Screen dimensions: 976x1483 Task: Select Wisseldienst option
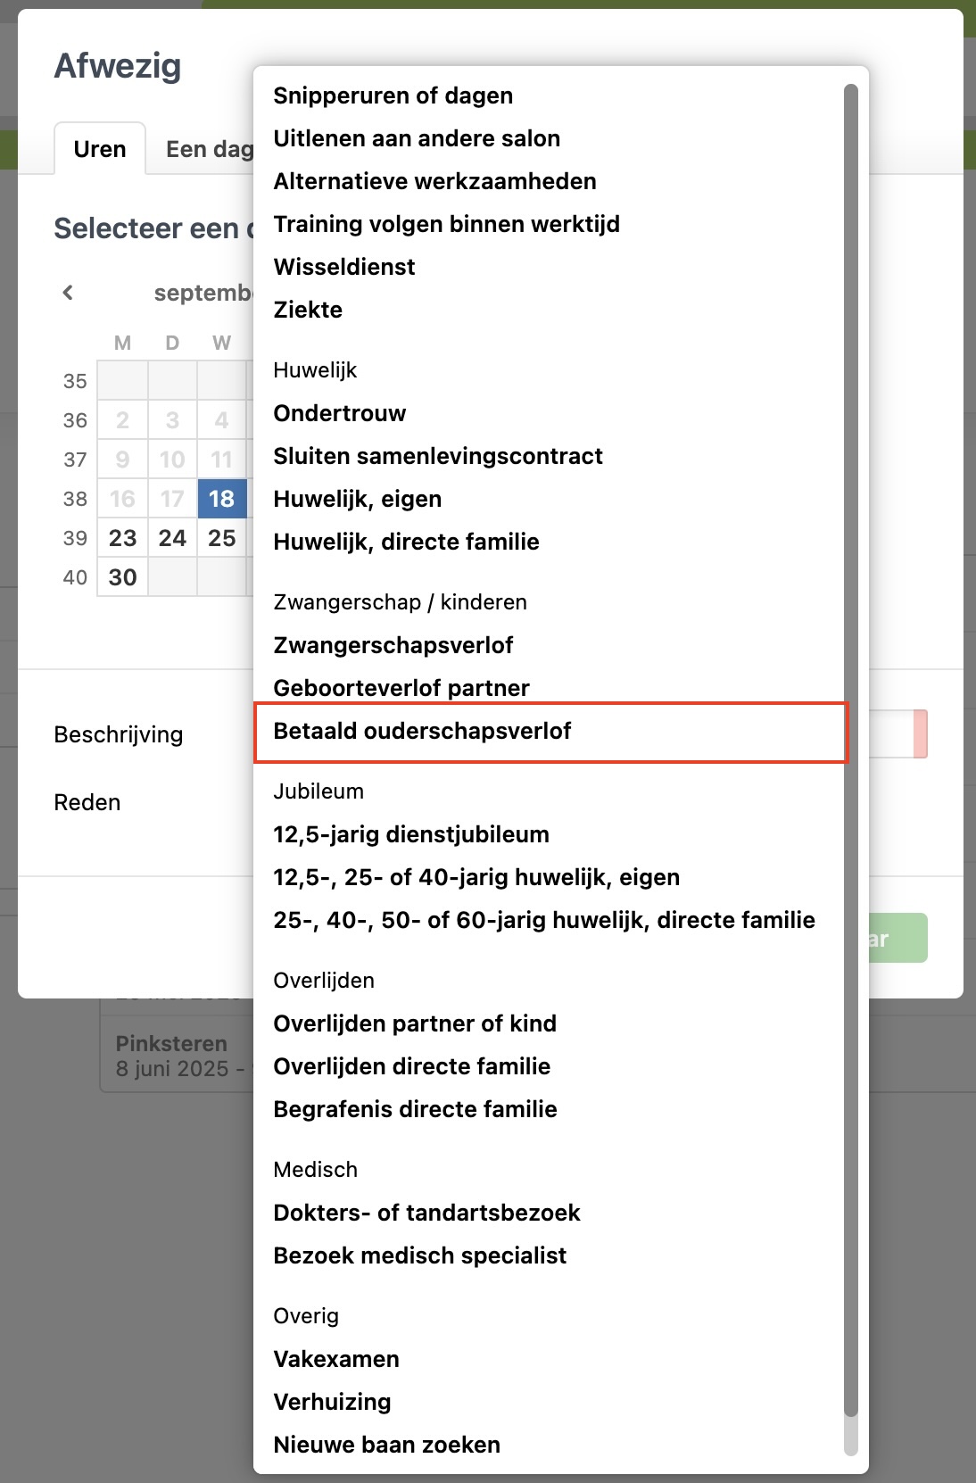point(344,268)
